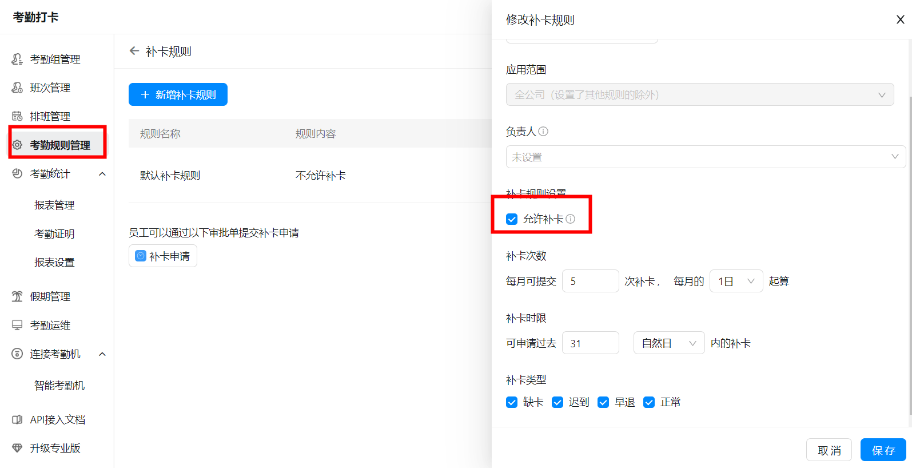Click the blue icon in 补卡申请 chip
Screen dimensions: 912x468
141,256
